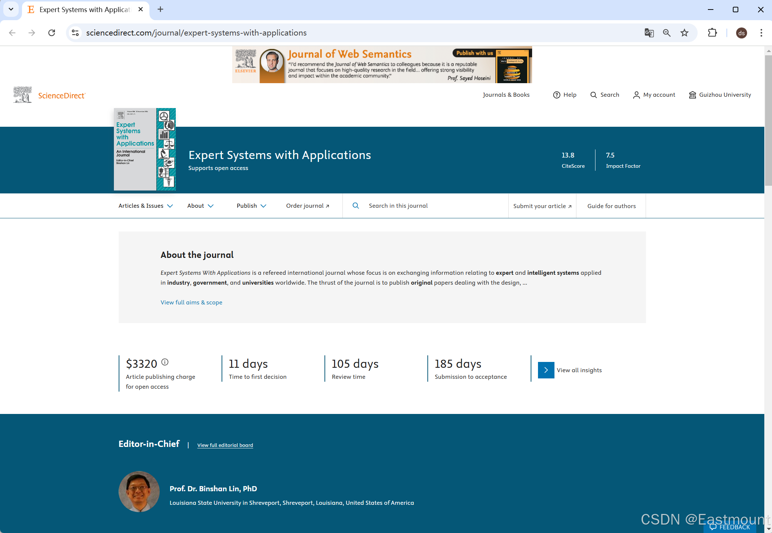
Task: Click the View full aims & scope link
Action: [191, 302]
